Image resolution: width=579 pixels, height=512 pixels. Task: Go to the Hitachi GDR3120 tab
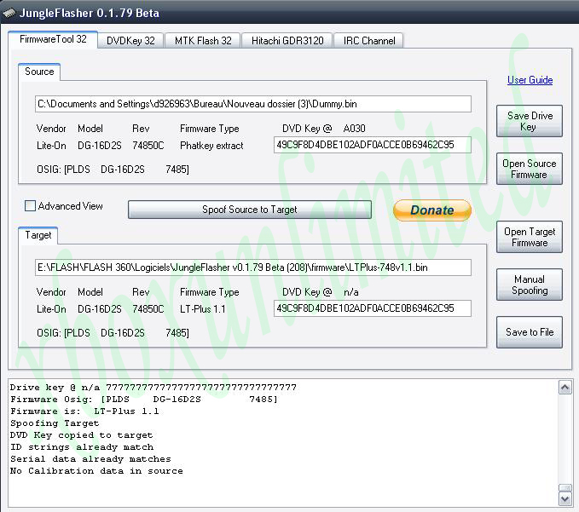pos(287,41)
